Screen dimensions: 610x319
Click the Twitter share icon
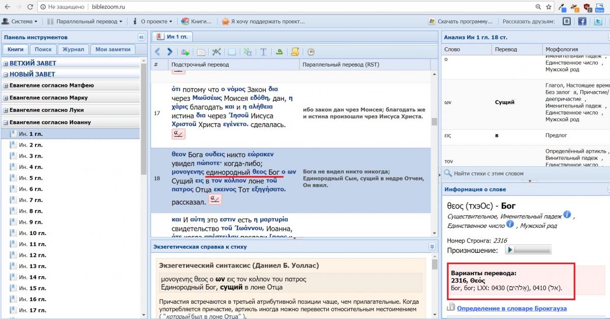598,21
